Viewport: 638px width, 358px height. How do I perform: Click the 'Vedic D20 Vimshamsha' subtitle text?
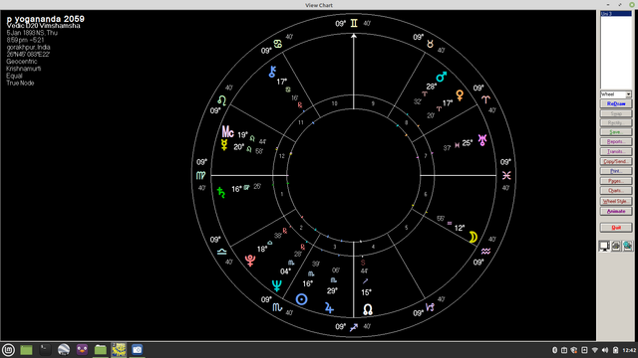[x=43, y=26]
